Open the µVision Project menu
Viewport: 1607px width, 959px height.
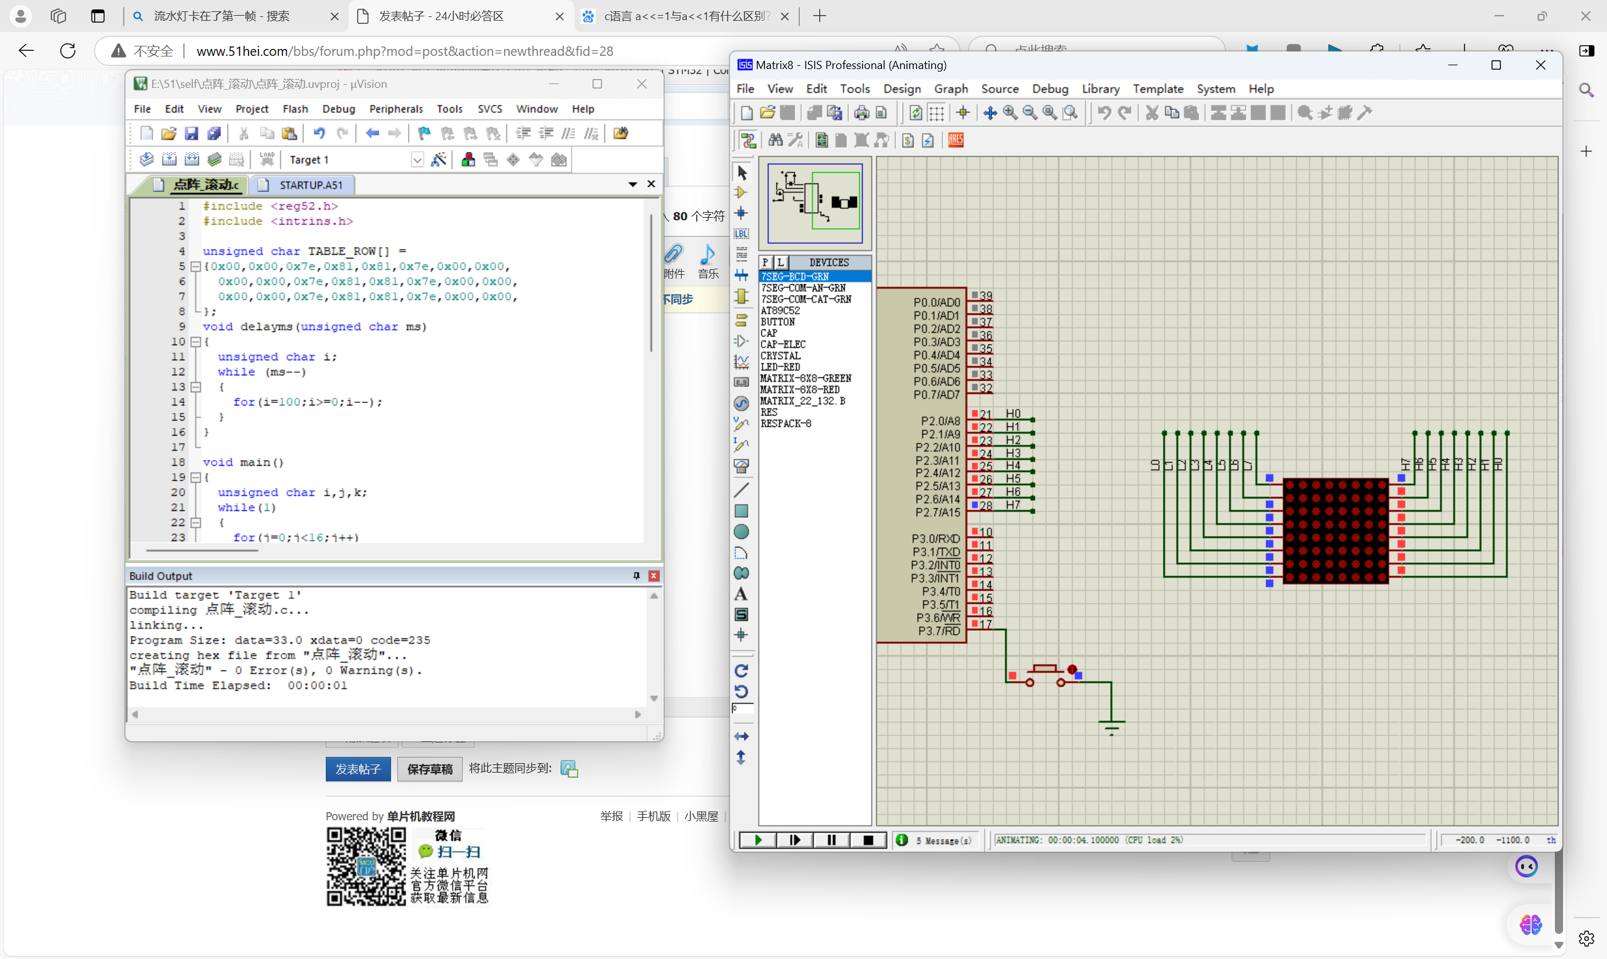(251, 109)
